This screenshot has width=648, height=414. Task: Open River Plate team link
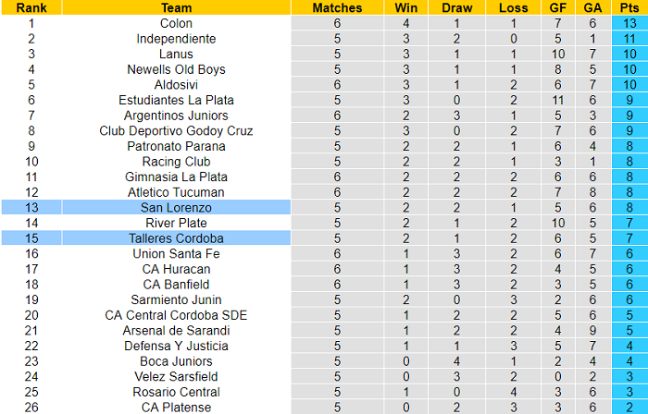tap(176, 223)
